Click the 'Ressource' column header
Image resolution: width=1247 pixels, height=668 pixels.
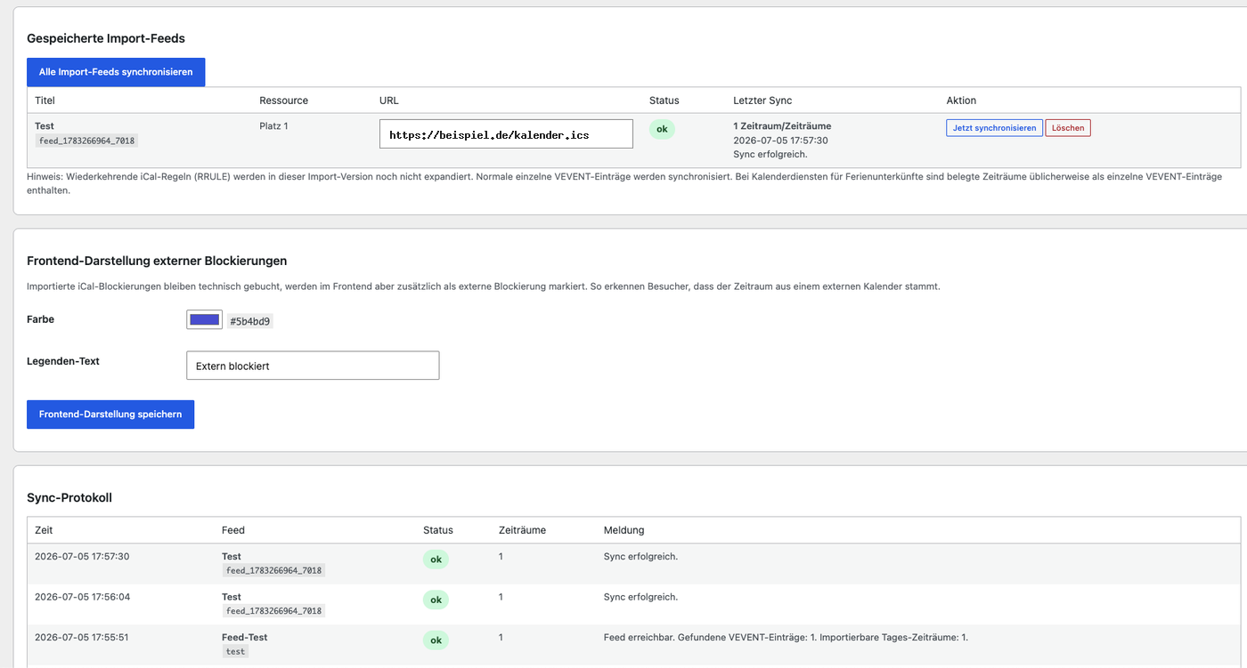283,101
